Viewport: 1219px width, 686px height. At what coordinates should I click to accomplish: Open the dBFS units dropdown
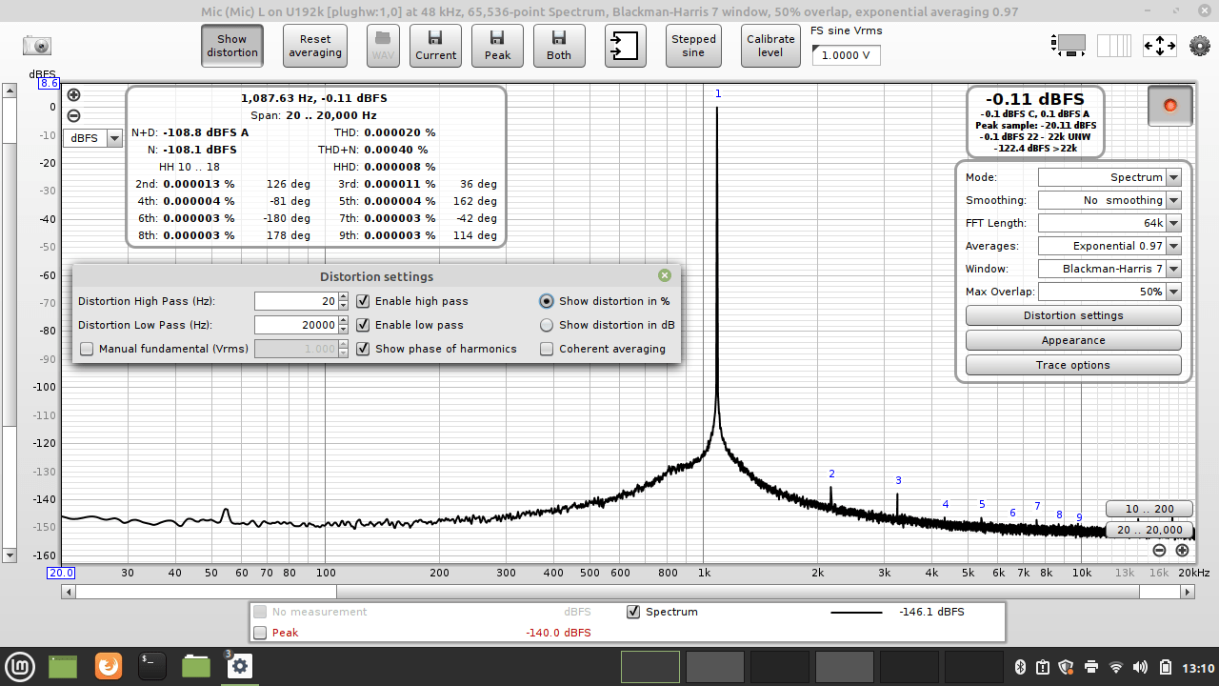pos(93,138)
